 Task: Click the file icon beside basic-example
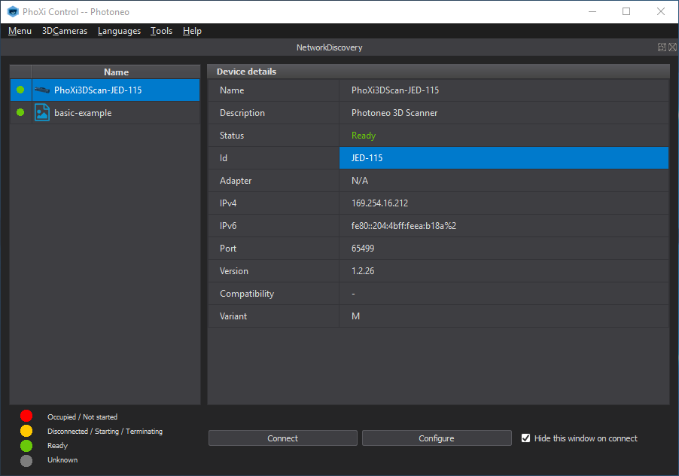pyautogui.click(x=42, y=113)
